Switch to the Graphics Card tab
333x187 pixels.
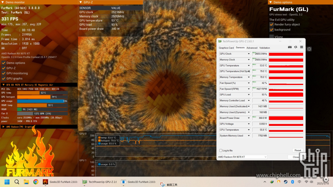pyautogui.click(x=226, y=48)
